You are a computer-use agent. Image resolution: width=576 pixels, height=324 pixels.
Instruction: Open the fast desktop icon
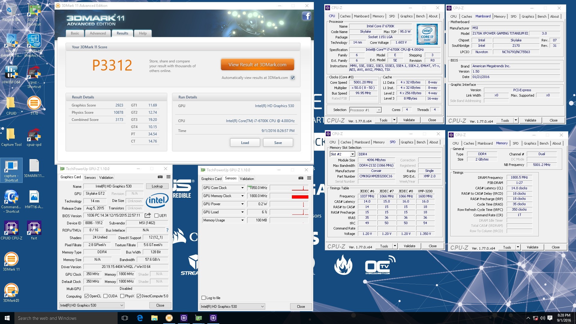point(34,230)
